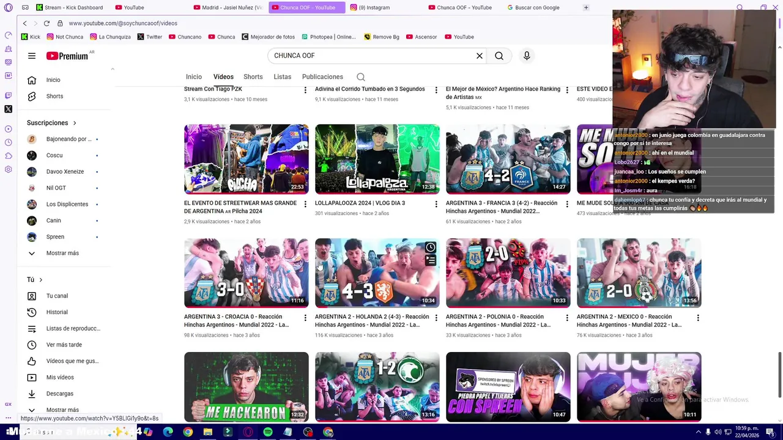The width and height of the screenshot is (783, 440).
Task: Select the Videos channel tab
Action: tap(223, 77)
